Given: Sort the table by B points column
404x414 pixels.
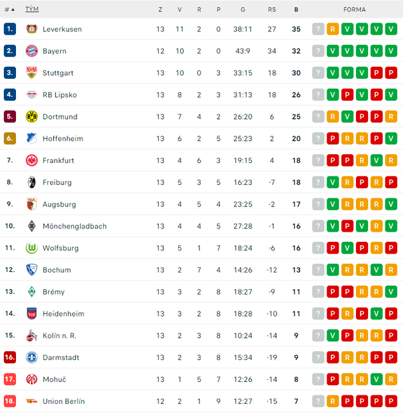Looking at the screenshot, I should (296, 9).
